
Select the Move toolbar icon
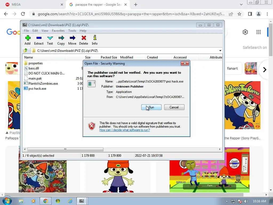coord(72,40)
